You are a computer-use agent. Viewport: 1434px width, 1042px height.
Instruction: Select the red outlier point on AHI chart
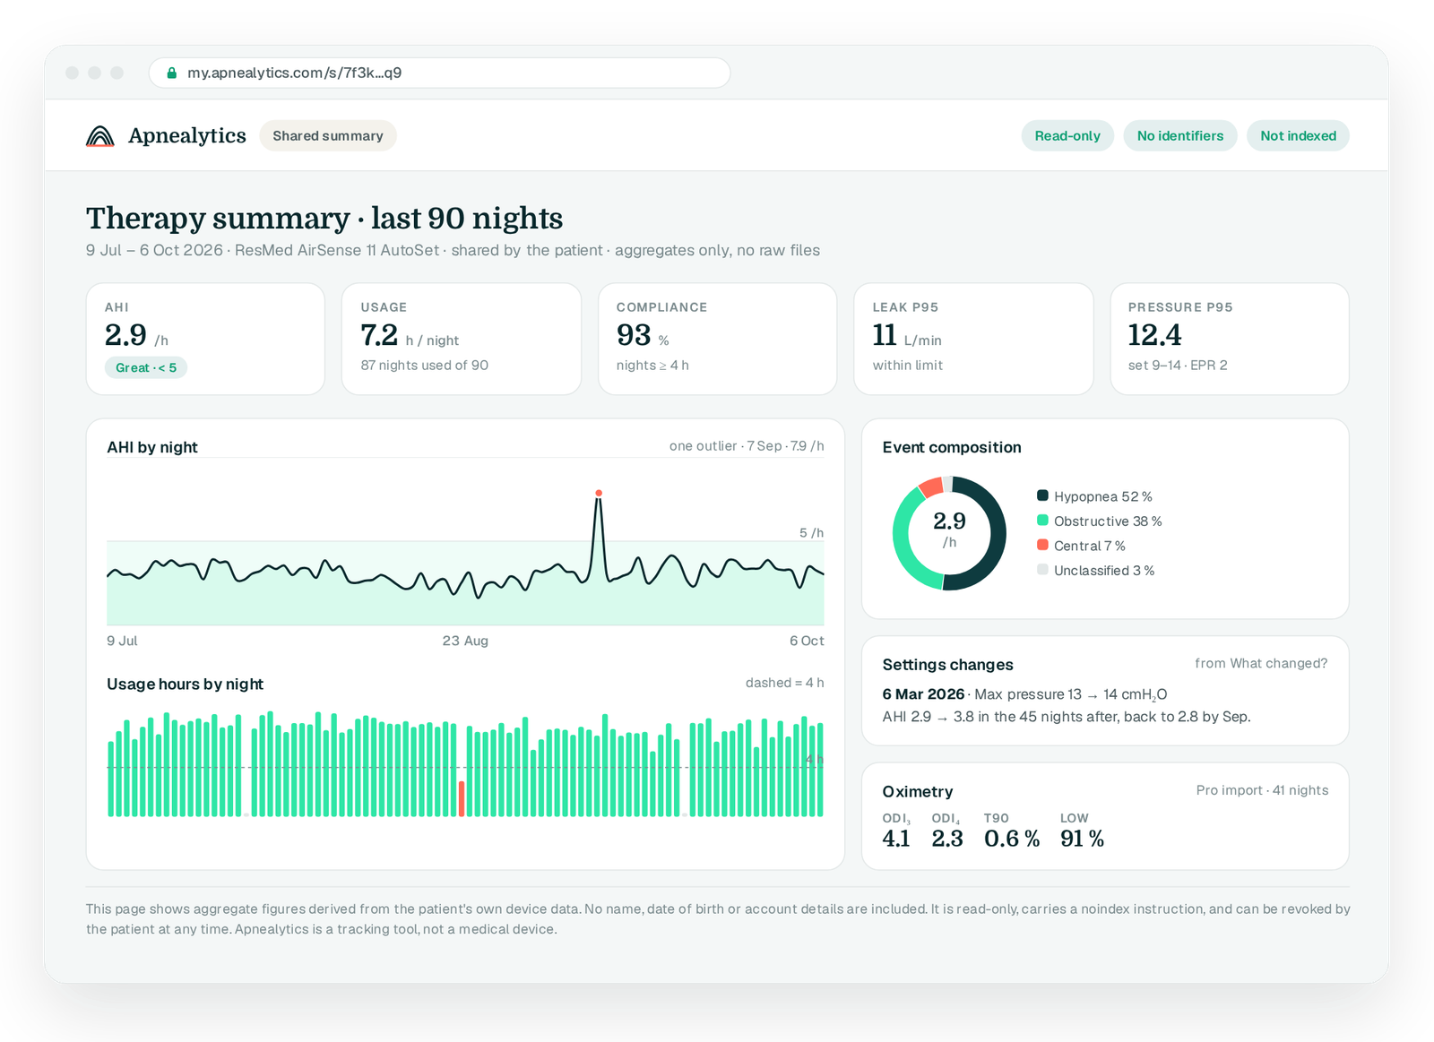click(599, 493)
